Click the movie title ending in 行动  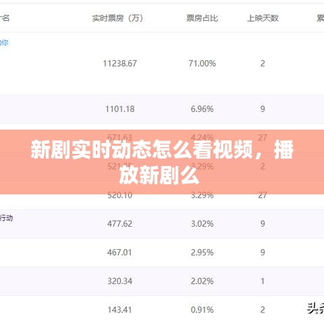point(6,218)
